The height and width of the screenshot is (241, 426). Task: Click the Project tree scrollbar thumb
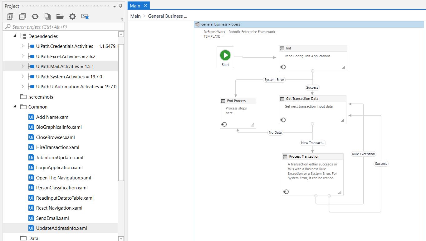121,112
